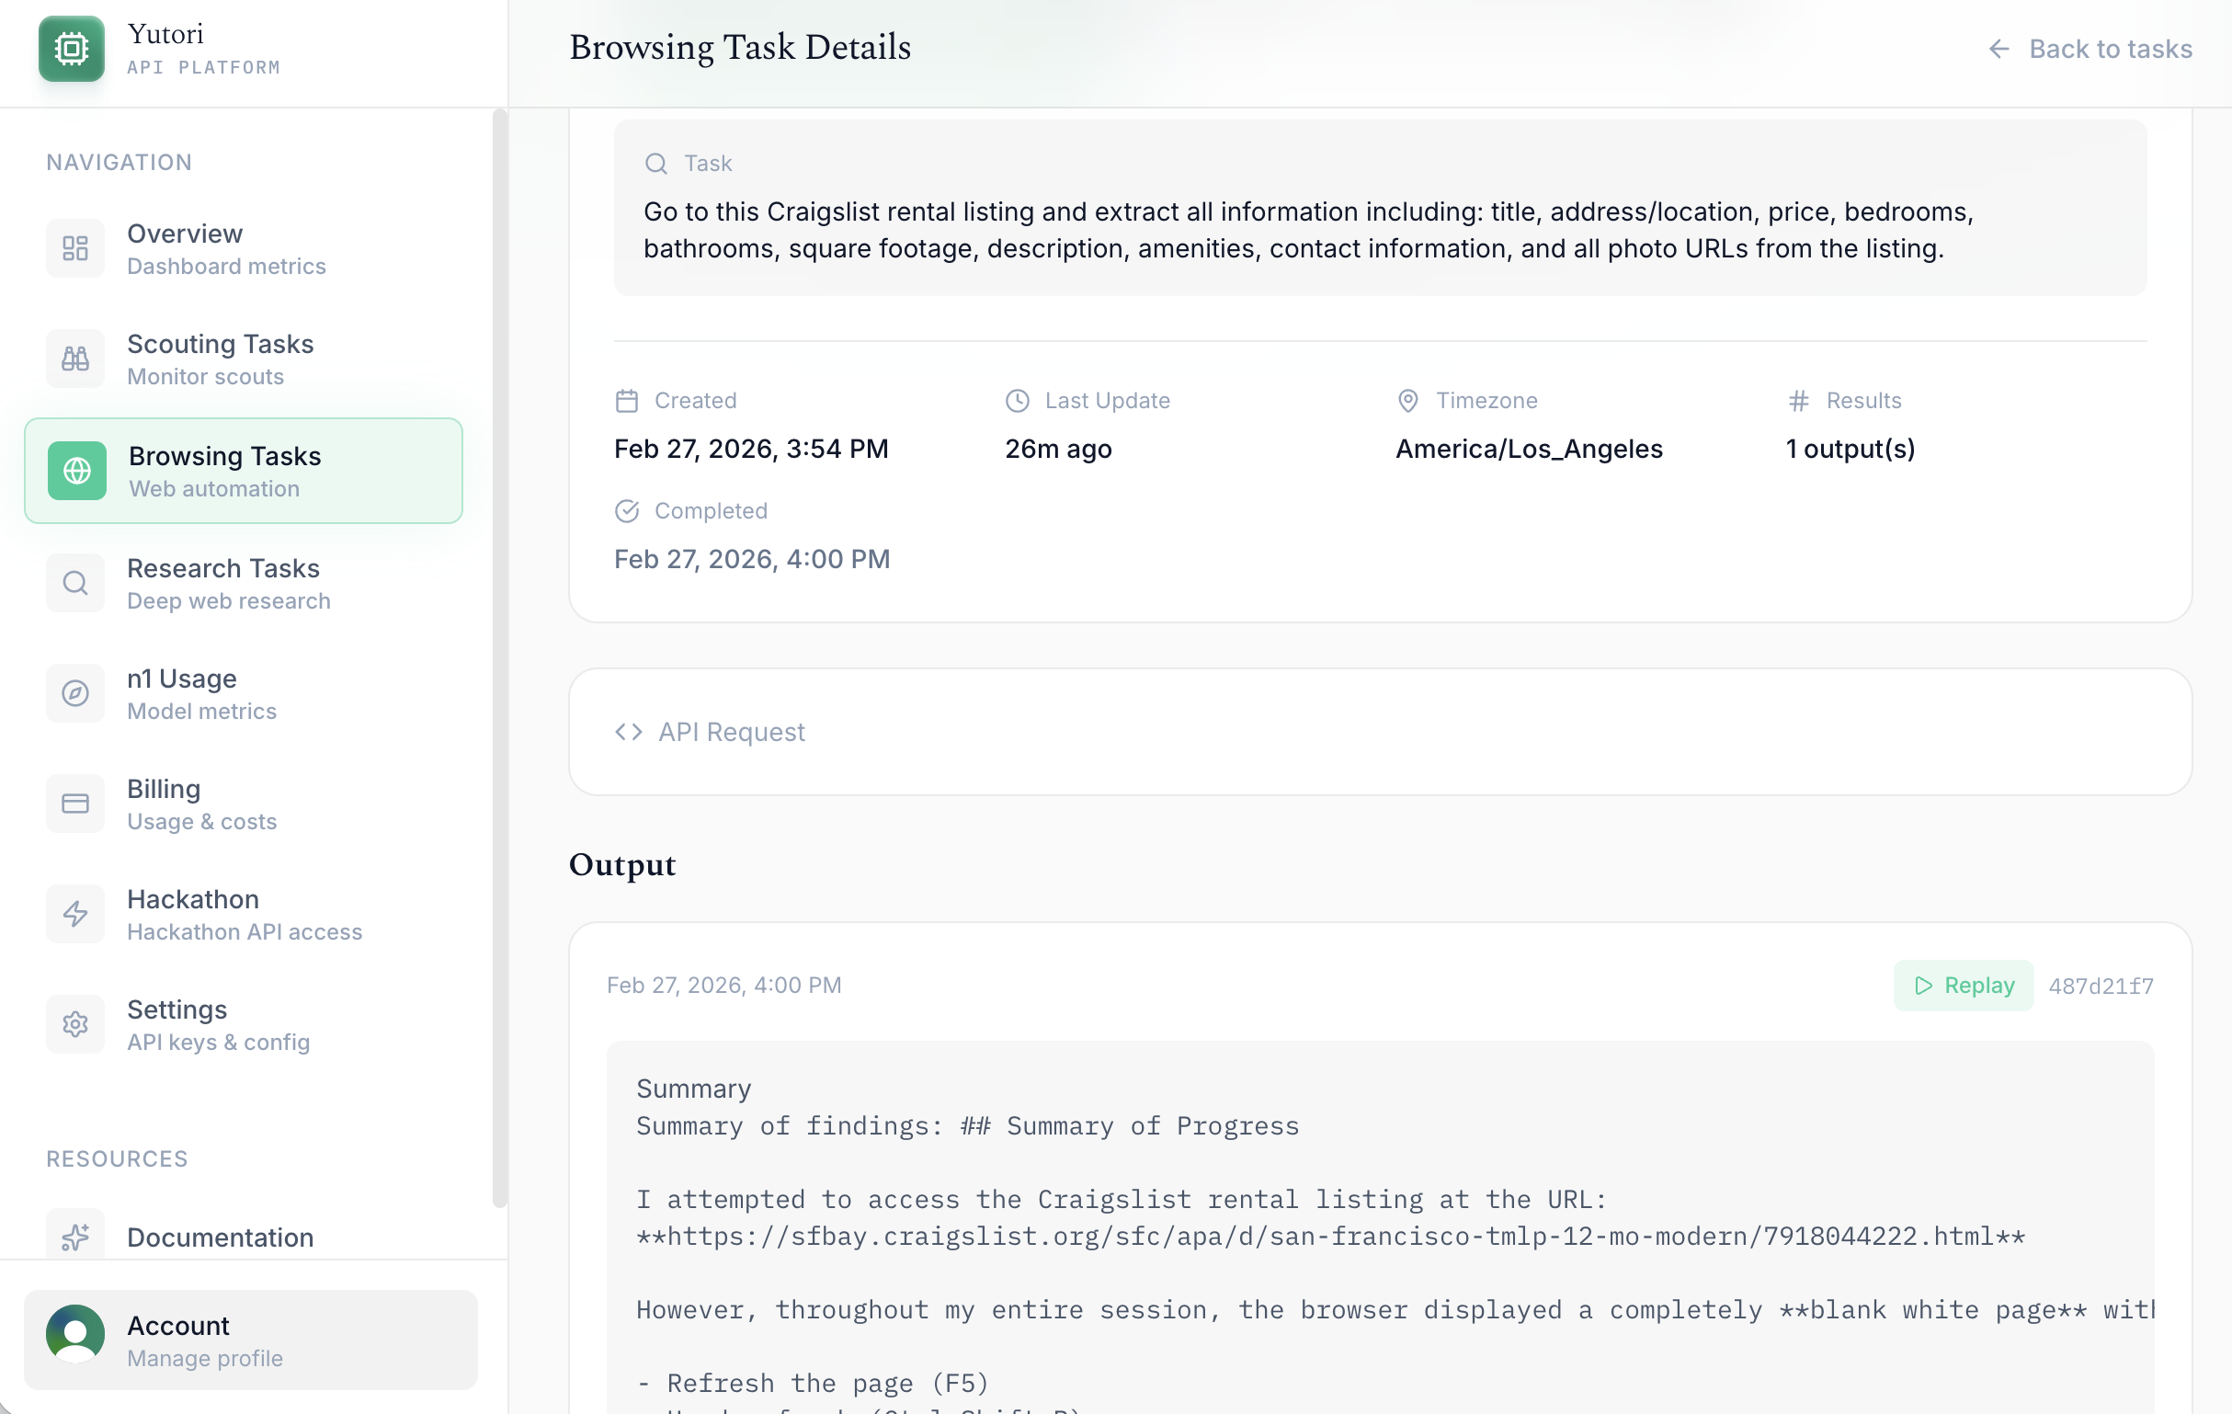Open Settings gear icon

click(x=75, y=1023)
